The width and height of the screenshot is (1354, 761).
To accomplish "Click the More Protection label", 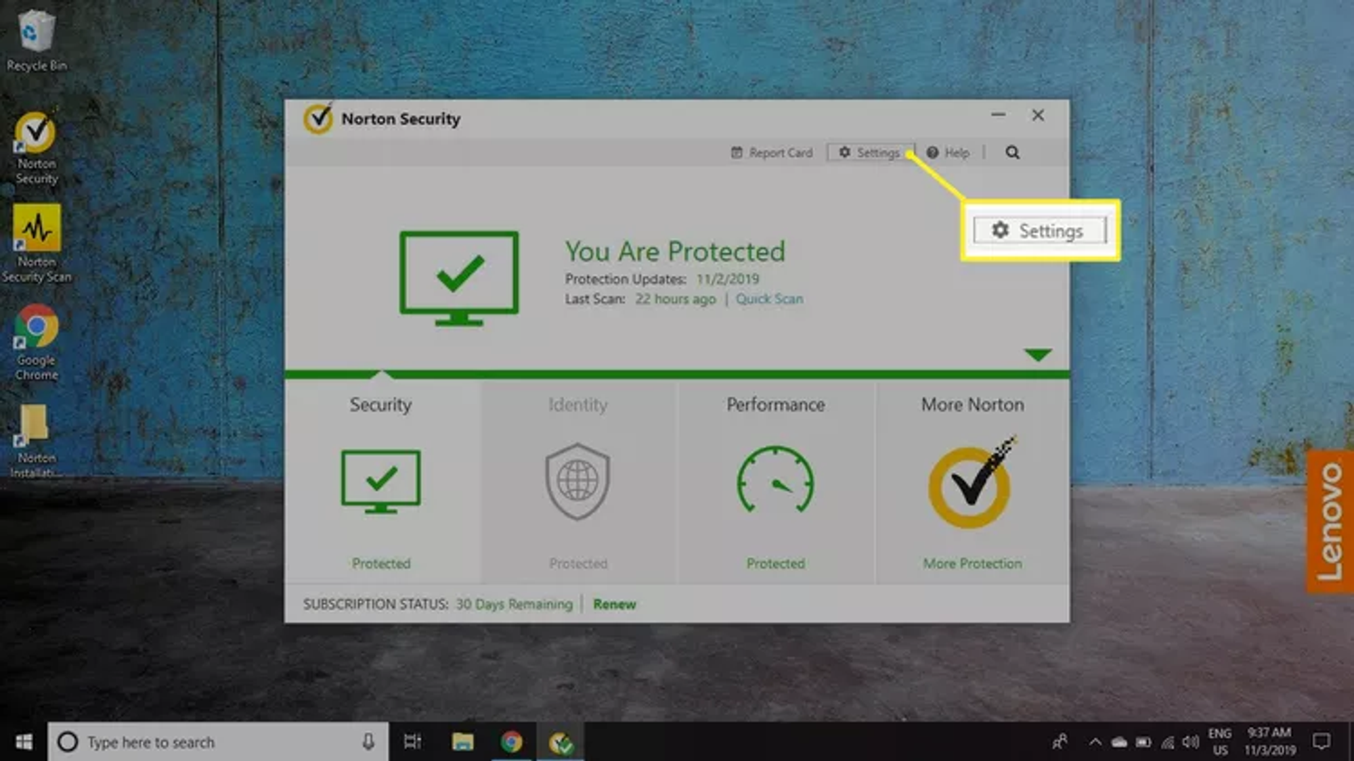I will [972, 563].
